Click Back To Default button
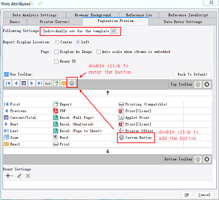 (193, 74)
